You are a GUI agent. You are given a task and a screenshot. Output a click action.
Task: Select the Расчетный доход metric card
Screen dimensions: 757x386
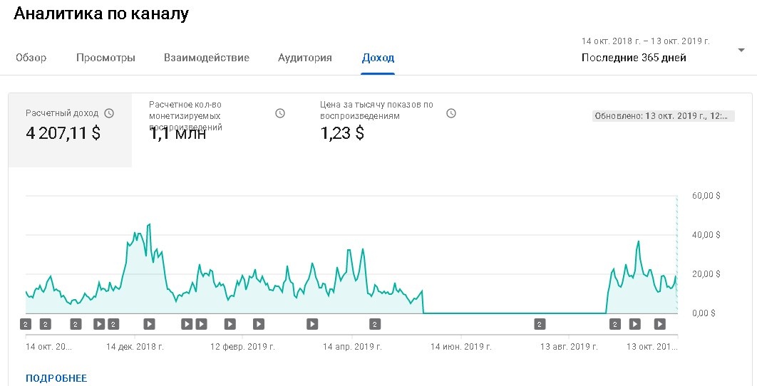(70, 130)
